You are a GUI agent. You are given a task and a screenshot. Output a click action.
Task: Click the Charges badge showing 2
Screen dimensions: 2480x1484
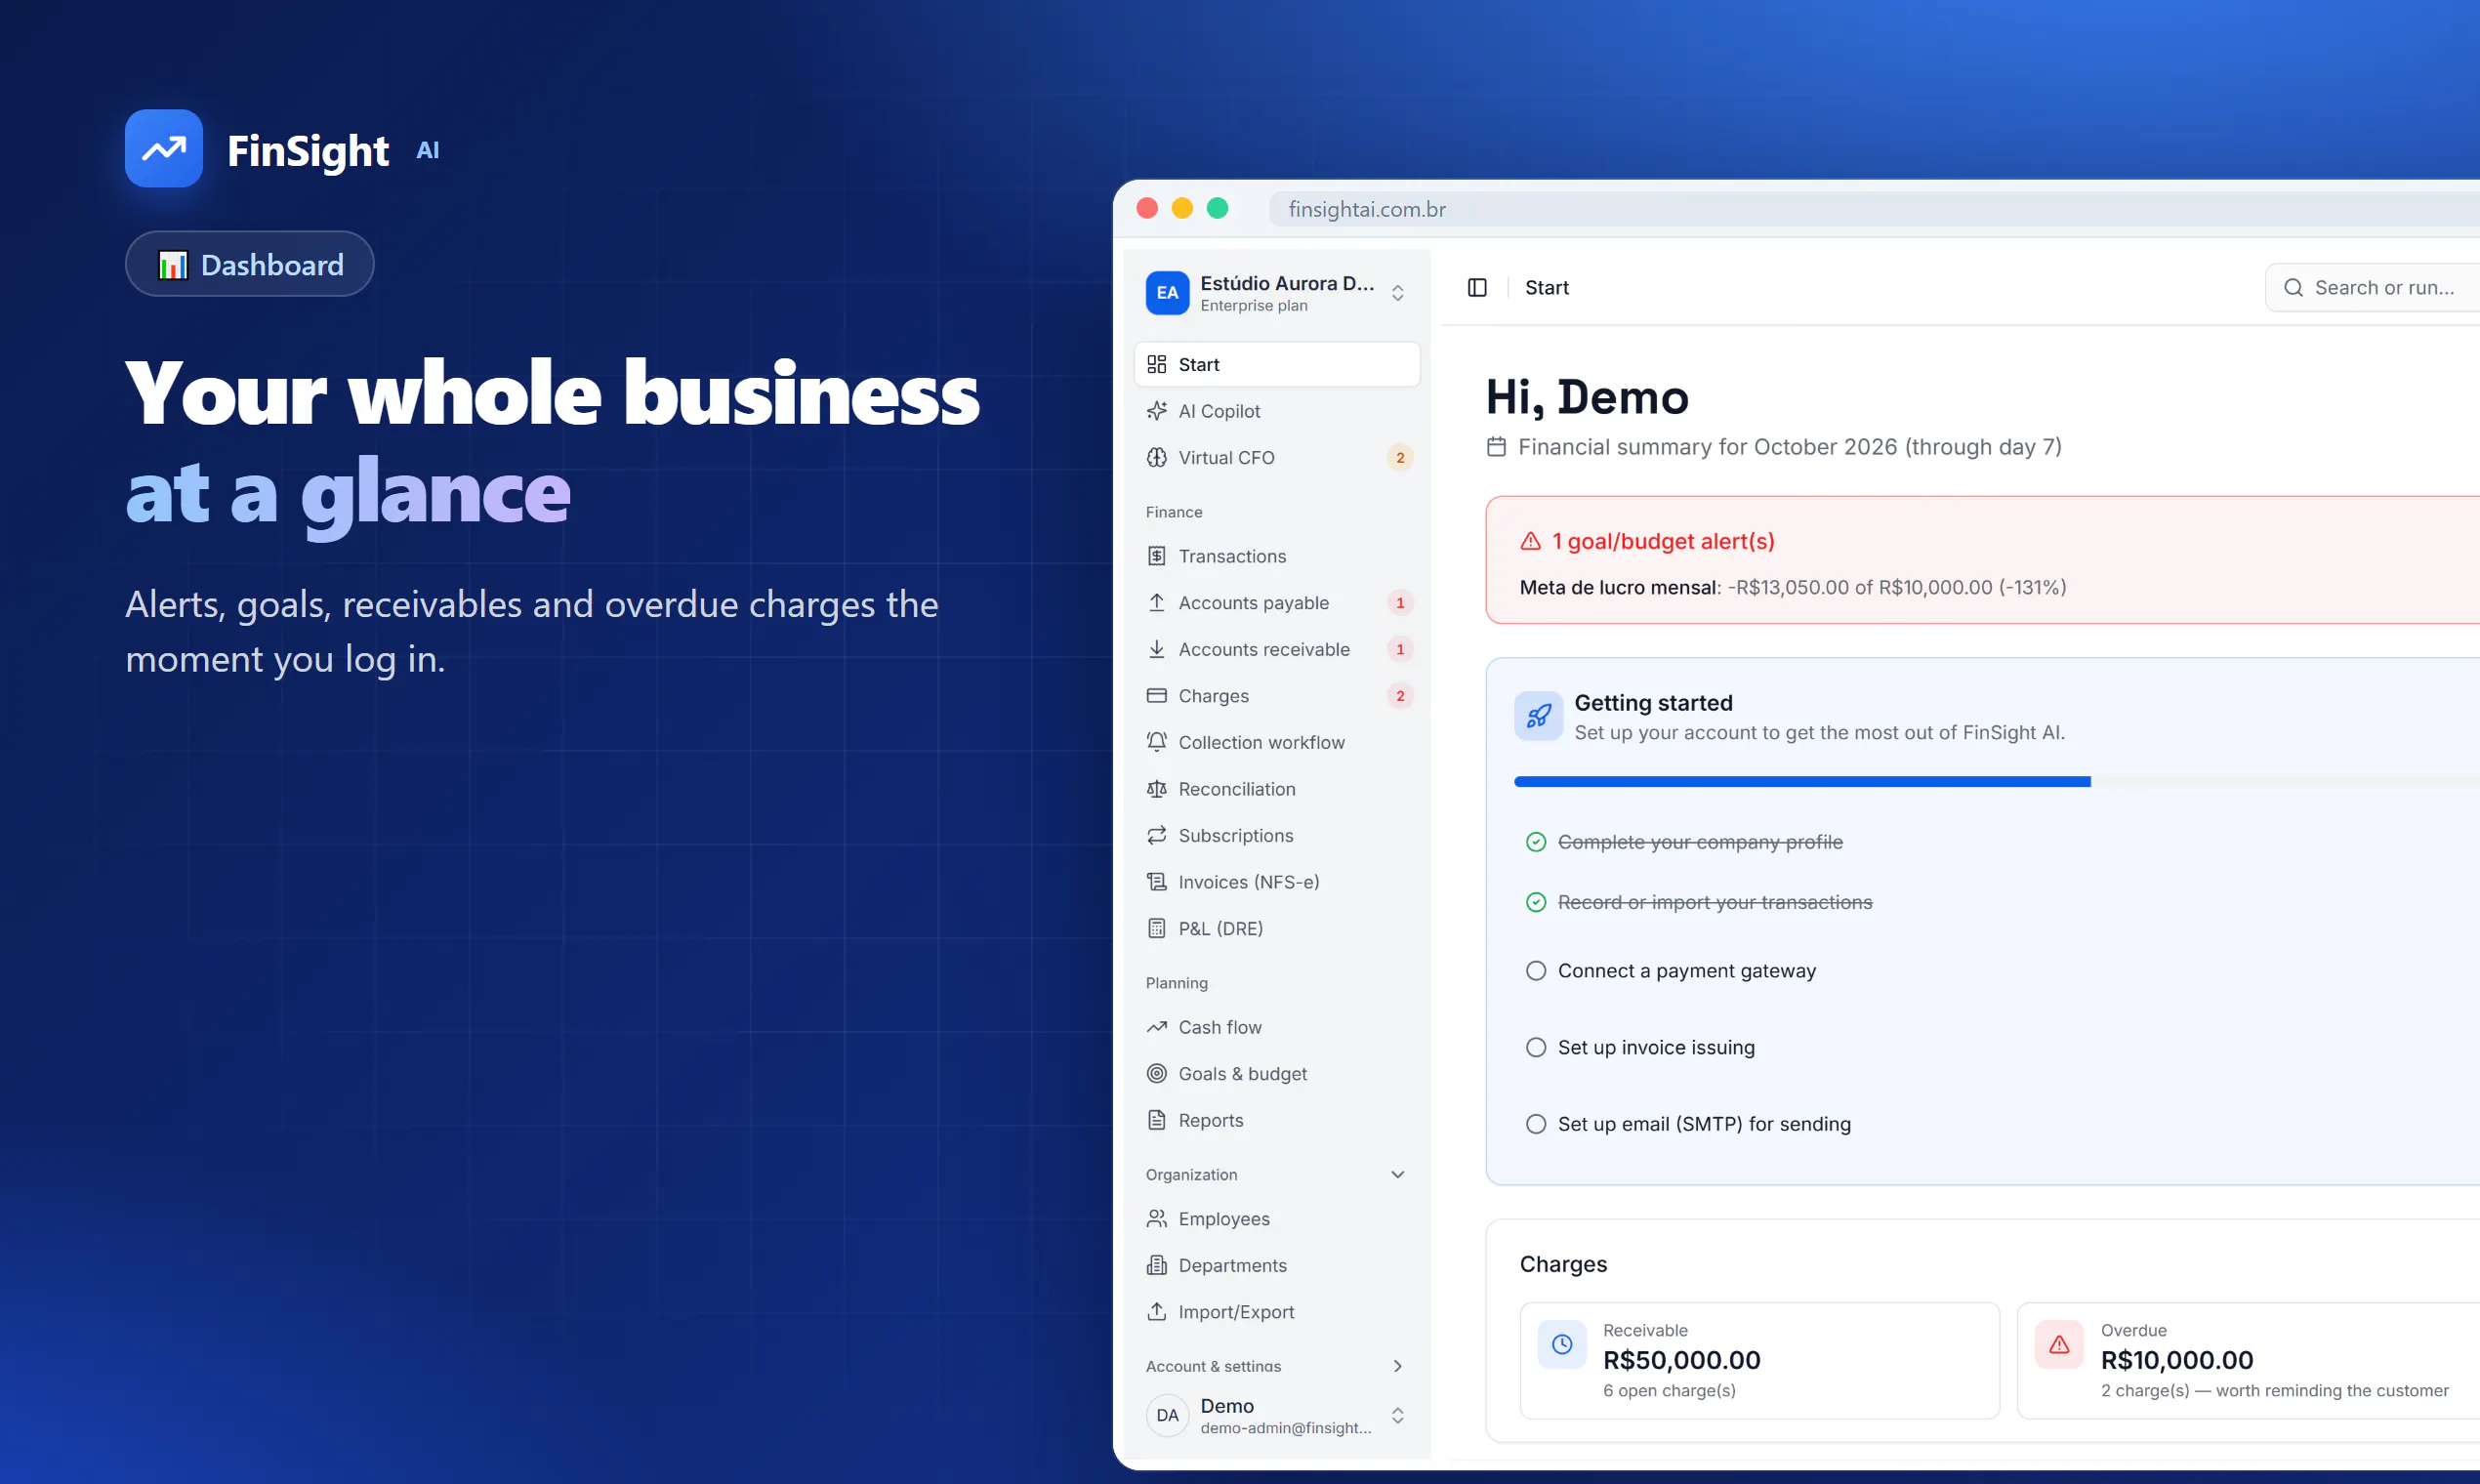[1400, 695]
